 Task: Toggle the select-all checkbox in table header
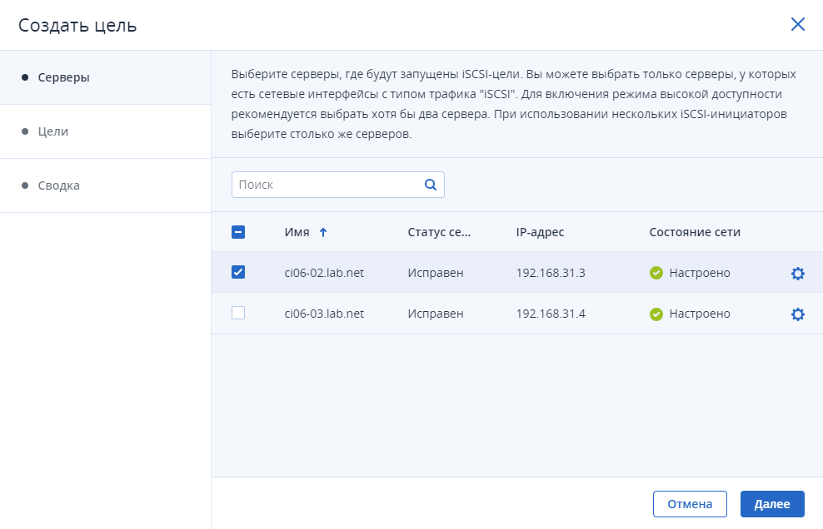pos(237,232)
